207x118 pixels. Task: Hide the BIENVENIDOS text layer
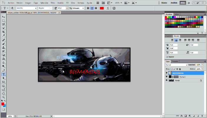pyautogui.click(x=167, y=73)
